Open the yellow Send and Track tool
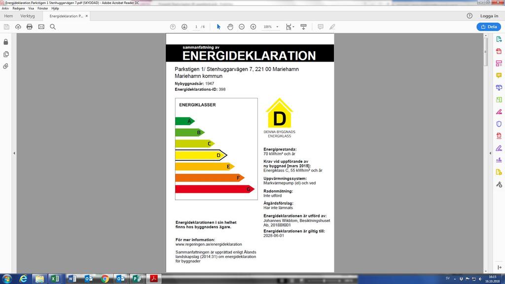This screenshot has width=505, height=284. 499,172
